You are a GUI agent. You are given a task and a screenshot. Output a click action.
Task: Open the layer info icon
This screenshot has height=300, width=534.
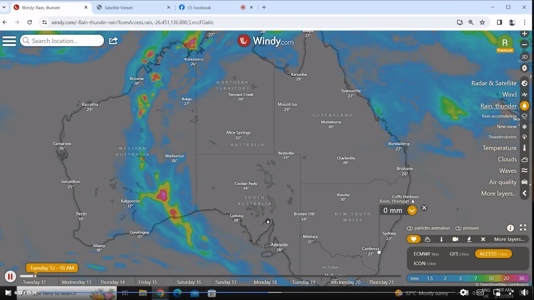(510, 228)
